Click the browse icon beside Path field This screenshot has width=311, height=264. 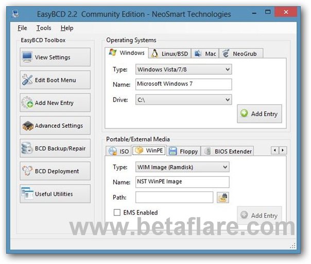223,197
